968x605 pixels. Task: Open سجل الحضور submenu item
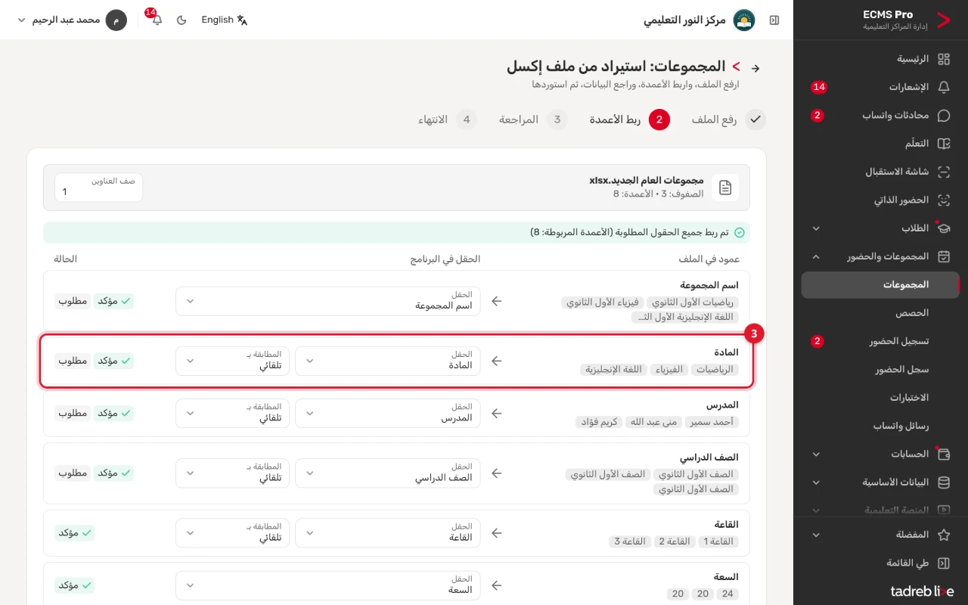(880, 370)
